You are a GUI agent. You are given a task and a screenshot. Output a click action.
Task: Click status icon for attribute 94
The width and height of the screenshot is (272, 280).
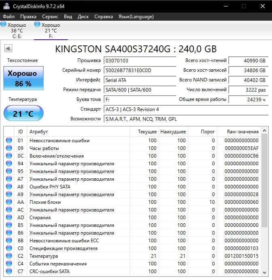pyautogui.click(x=9, y=163)
